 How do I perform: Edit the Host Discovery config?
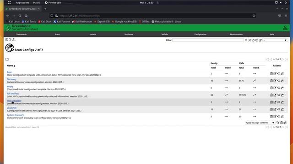coord(275,102)
